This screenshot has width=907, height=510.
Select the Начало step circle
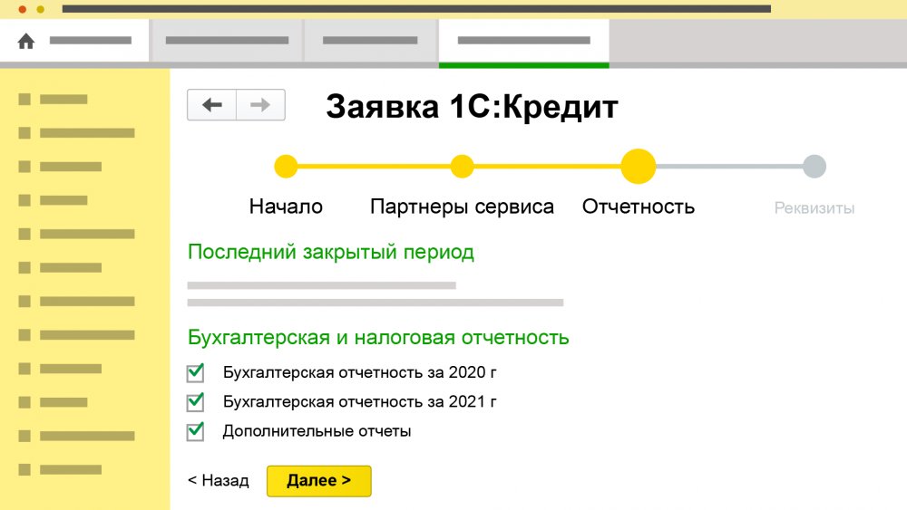click(x=286, y=167)
